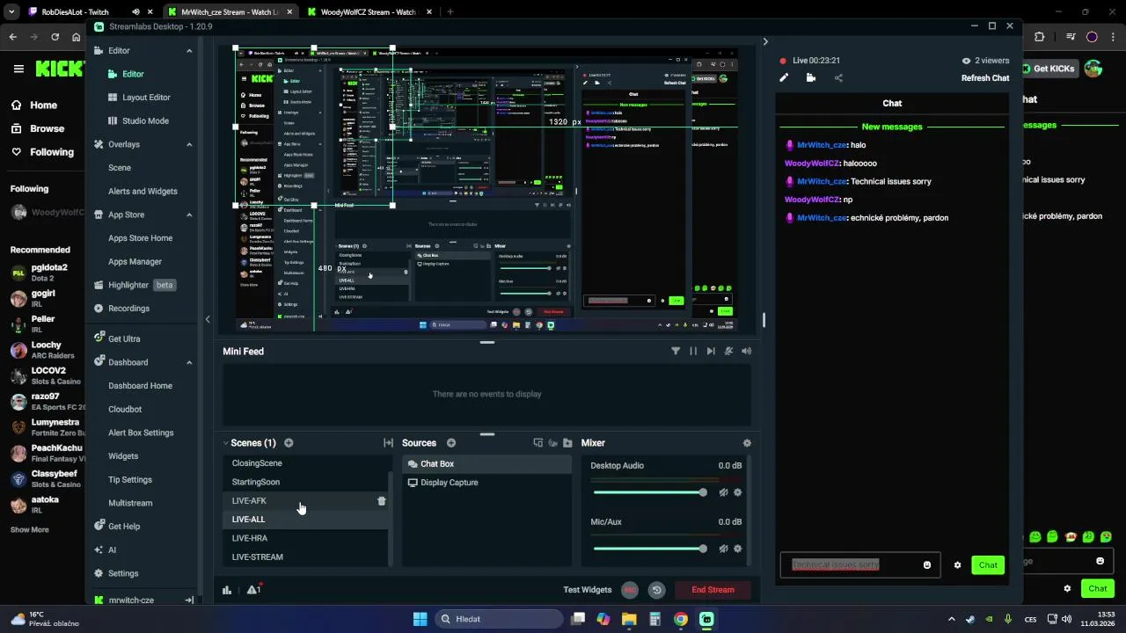Image resolution: width=1126 pixels, height=633 pixels.
Task: Open Kick profile avatar in browser
Action: click(1093, 69)
